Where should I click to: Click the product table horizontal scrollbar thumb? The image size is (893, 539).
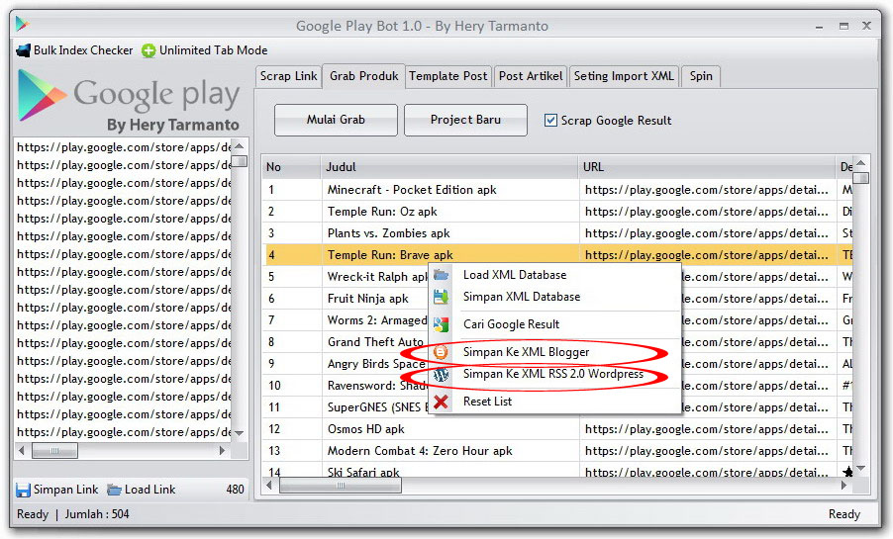pyautogui.click(x=341, y=486)
